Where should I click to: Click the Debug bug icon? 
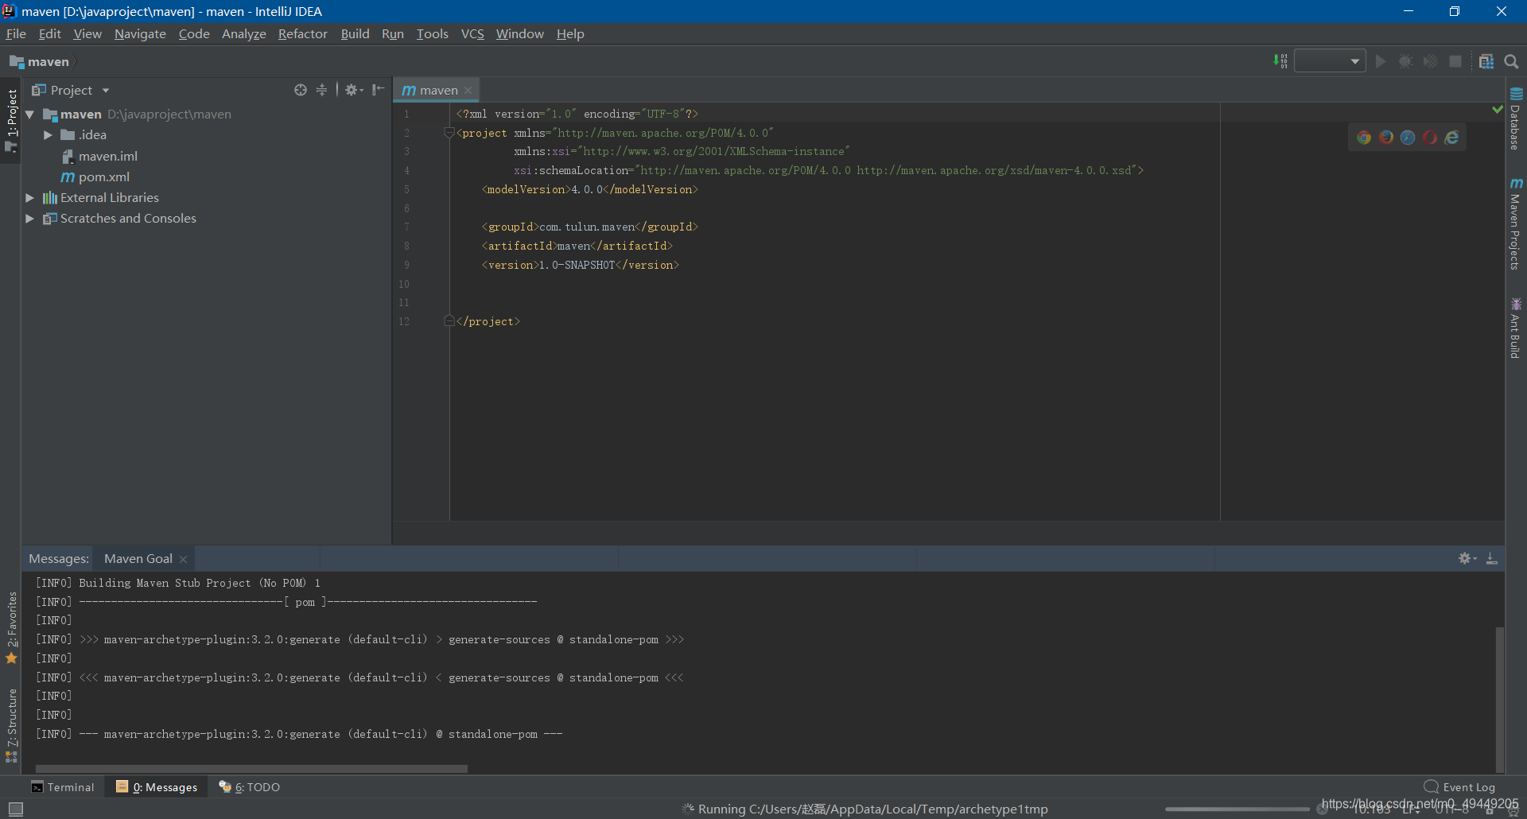coord(1405,61)
